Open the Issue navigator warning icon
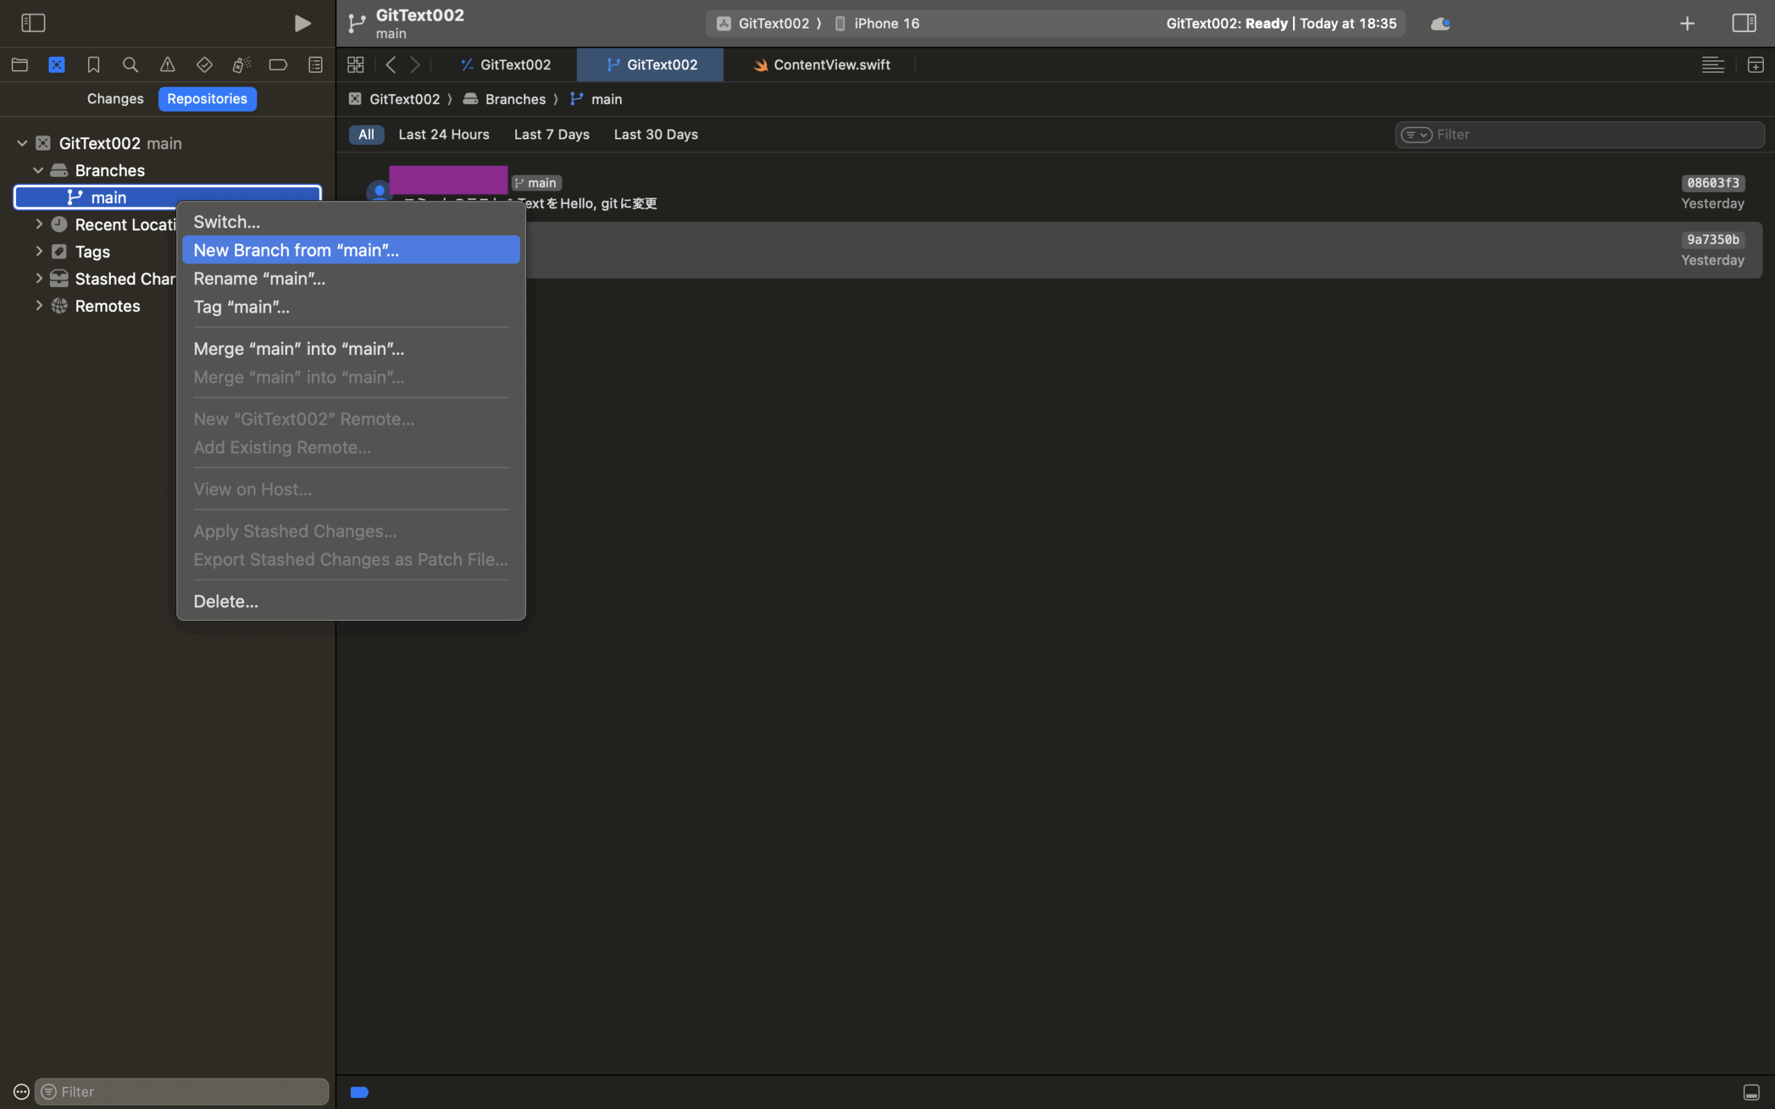 [167, 64]
